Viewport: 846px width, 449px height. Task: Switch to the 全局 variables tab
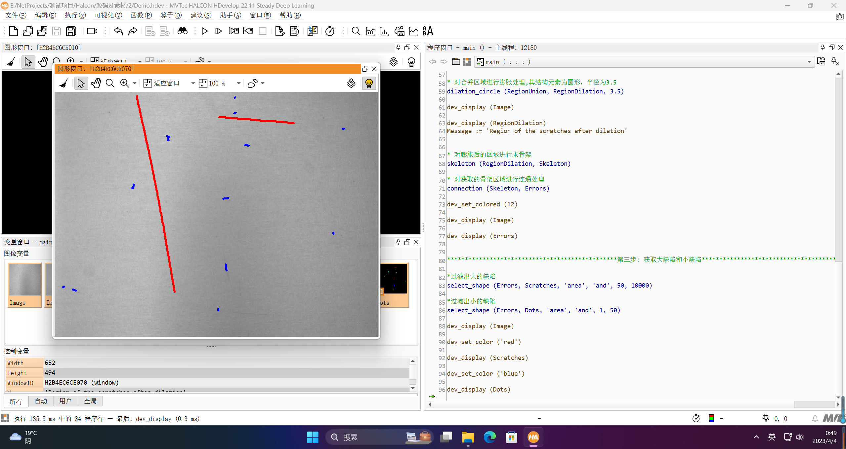90,401
